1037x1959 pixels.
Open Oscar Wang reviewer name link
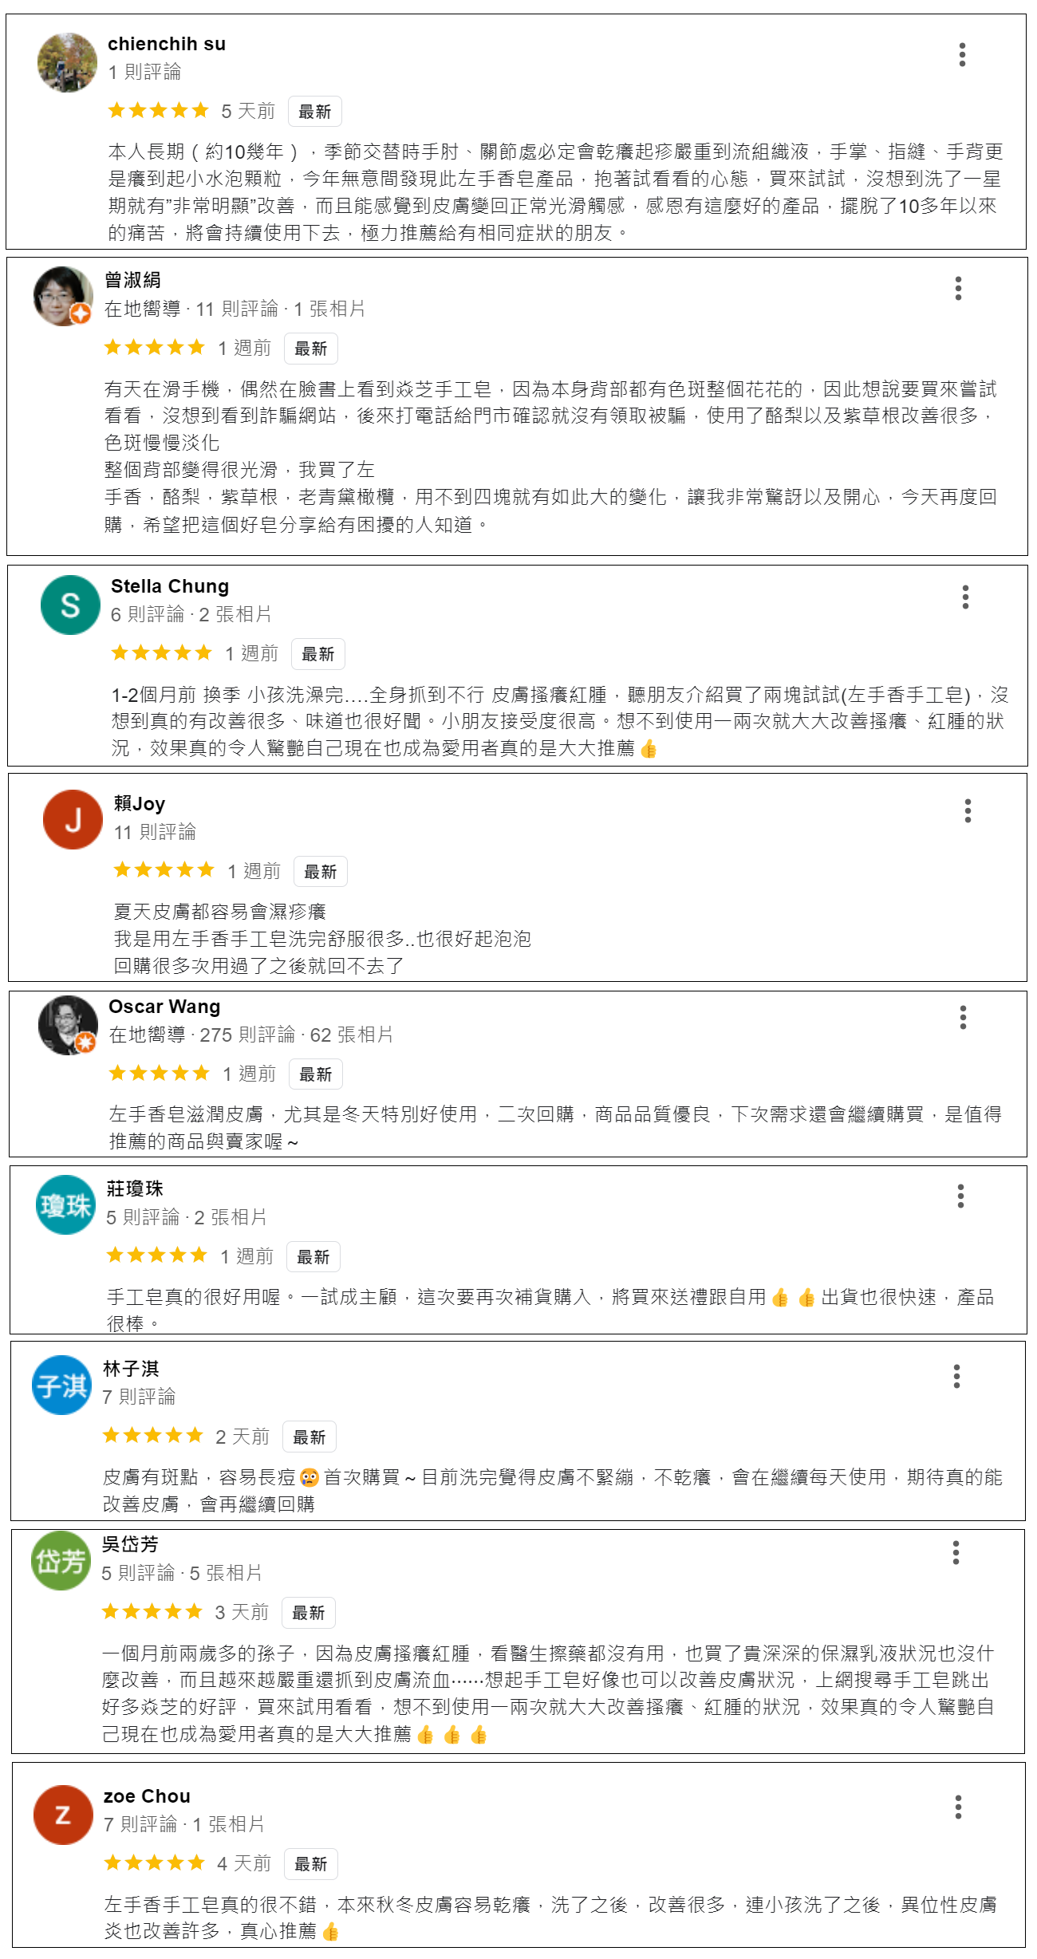point(164,1007)
